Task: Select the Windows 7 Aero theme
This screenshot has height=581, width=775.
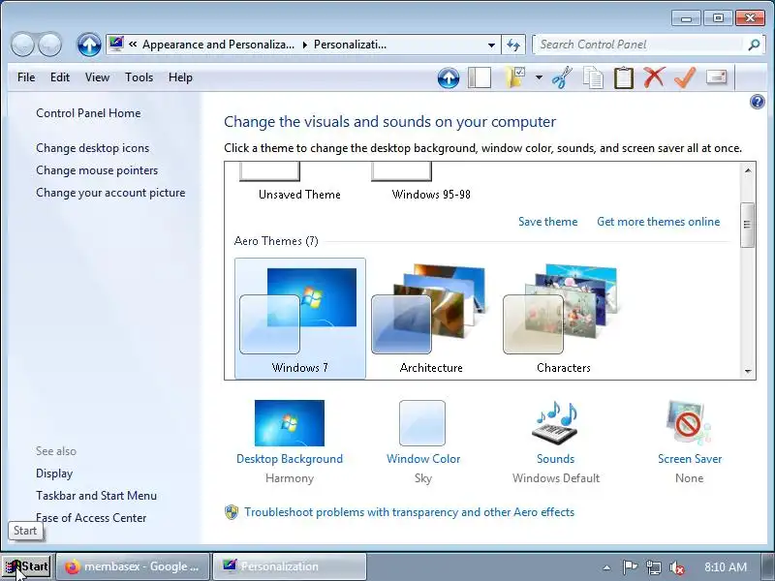Action: 300,319
